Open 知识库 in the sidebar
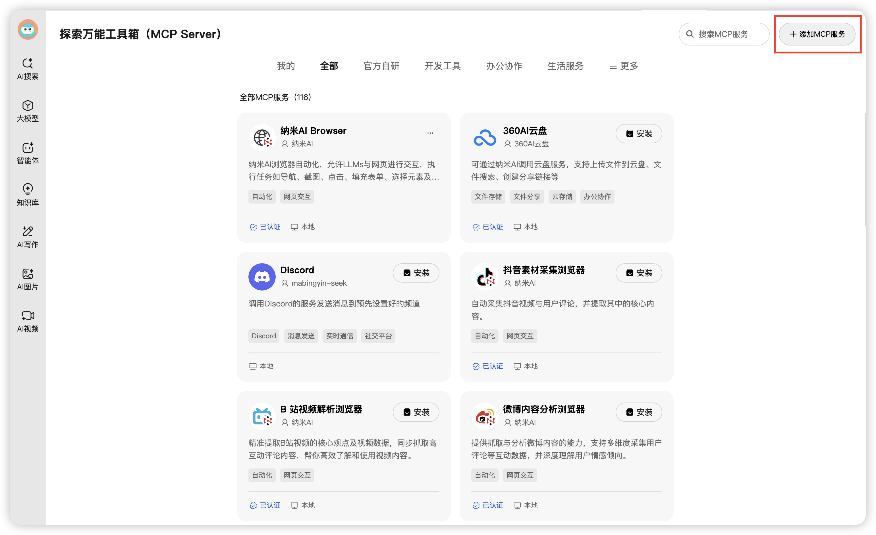 [x=28, y=195]
